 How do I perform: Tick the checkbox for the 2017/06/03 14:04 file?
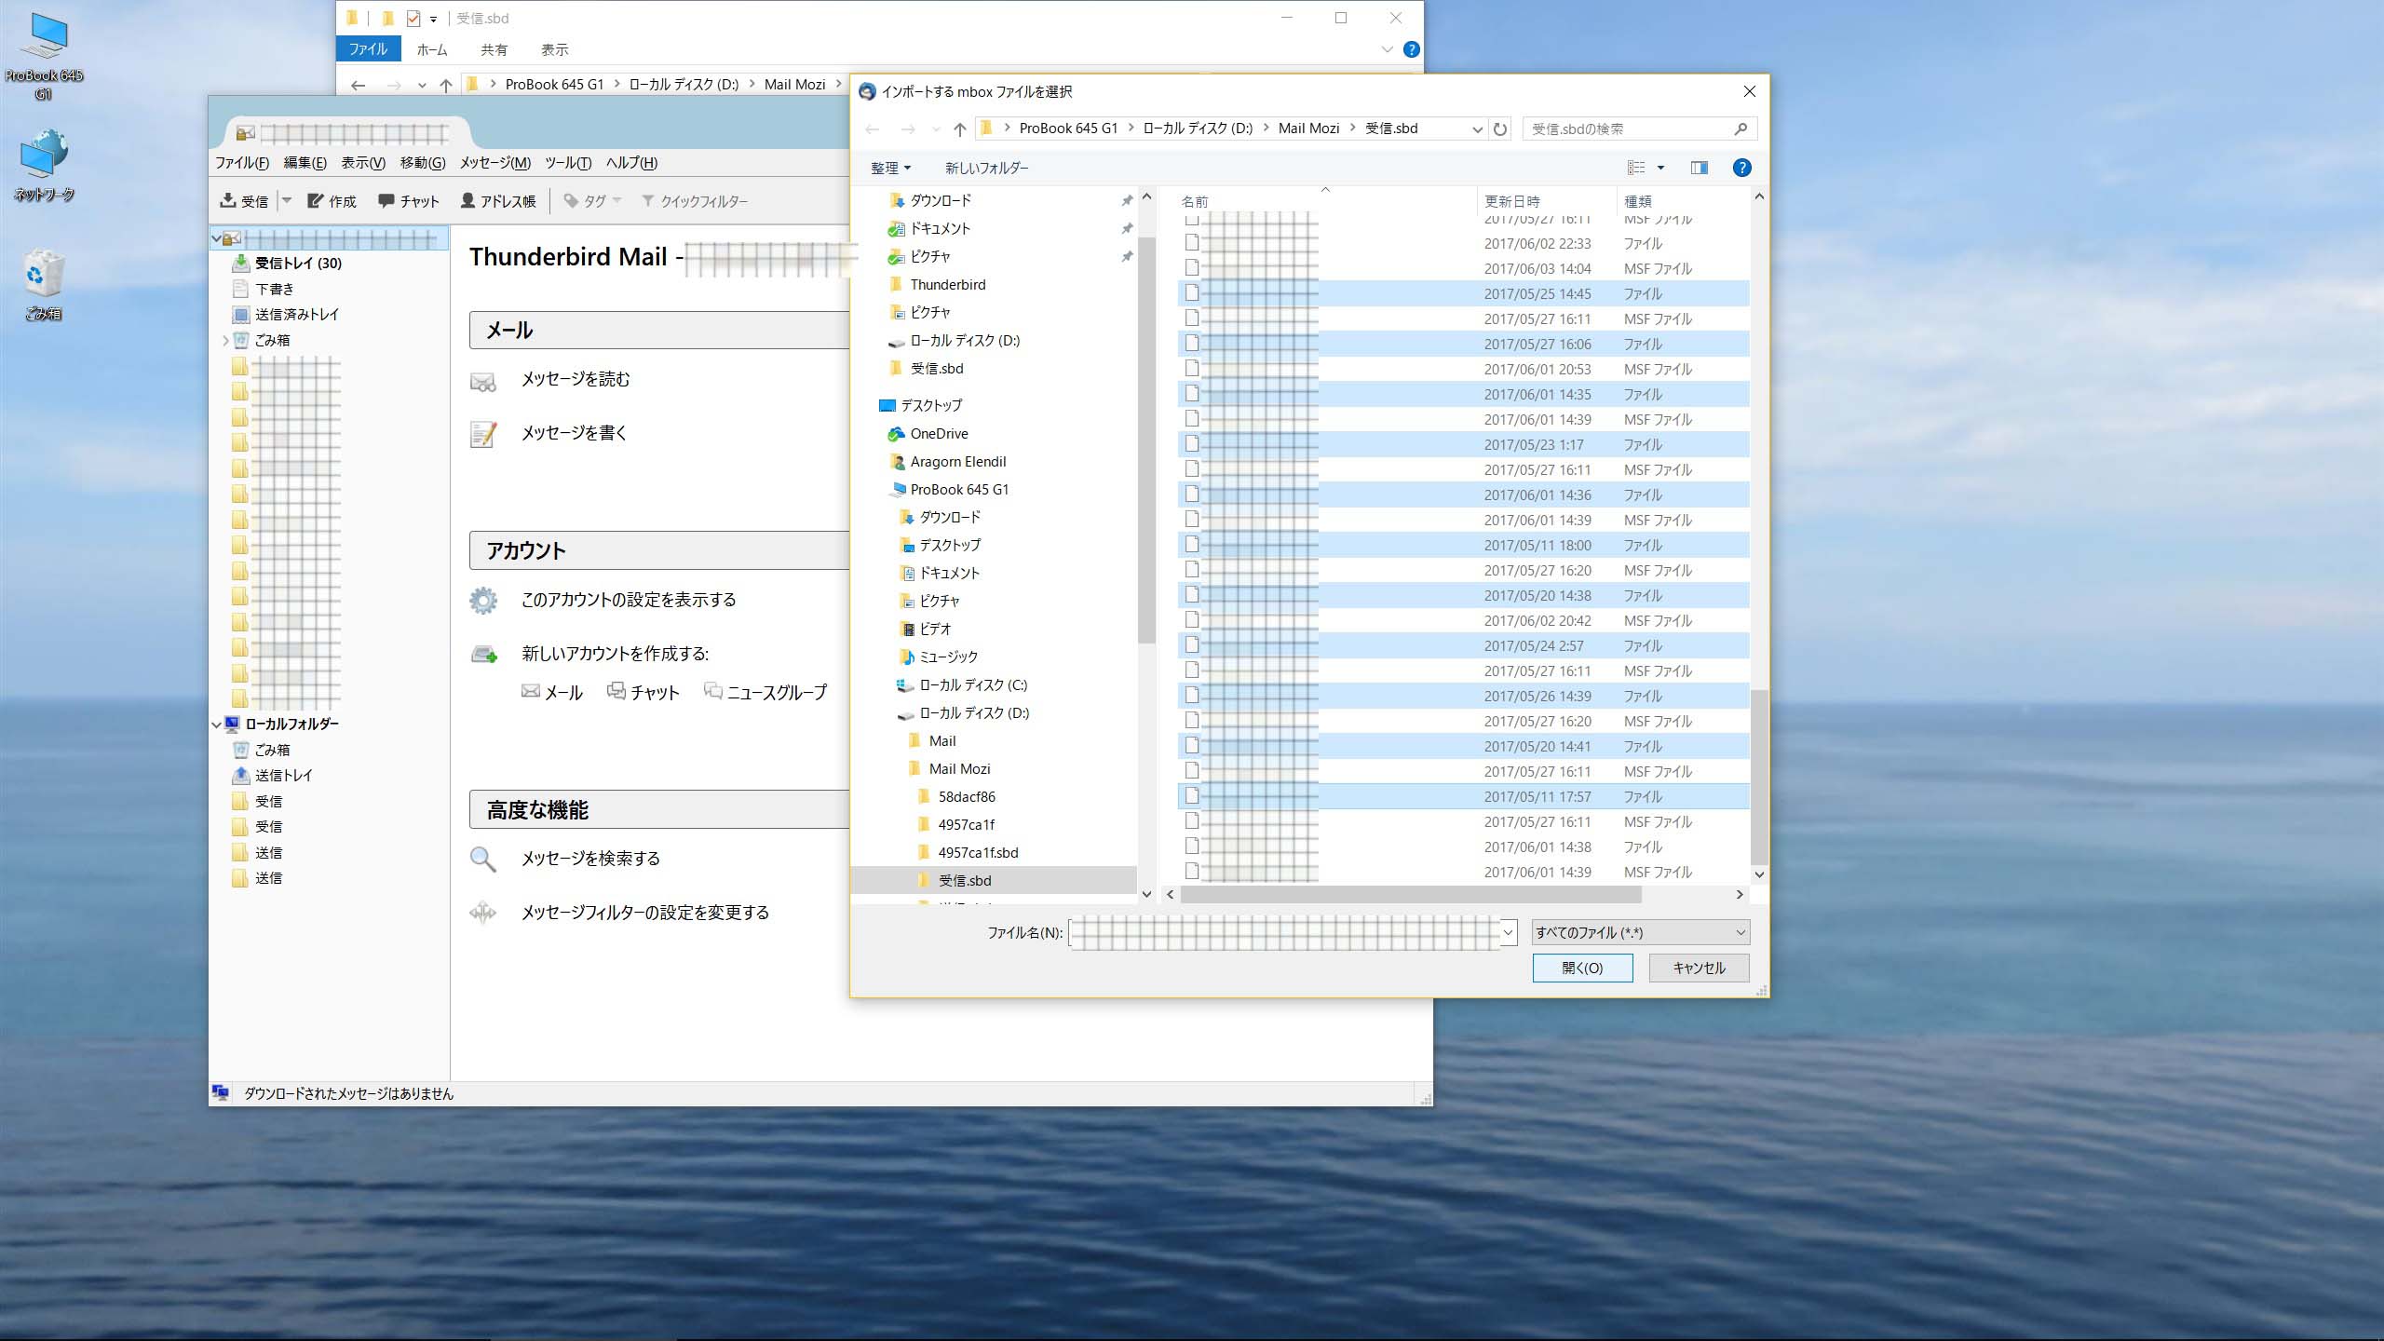coord(1192,268)
